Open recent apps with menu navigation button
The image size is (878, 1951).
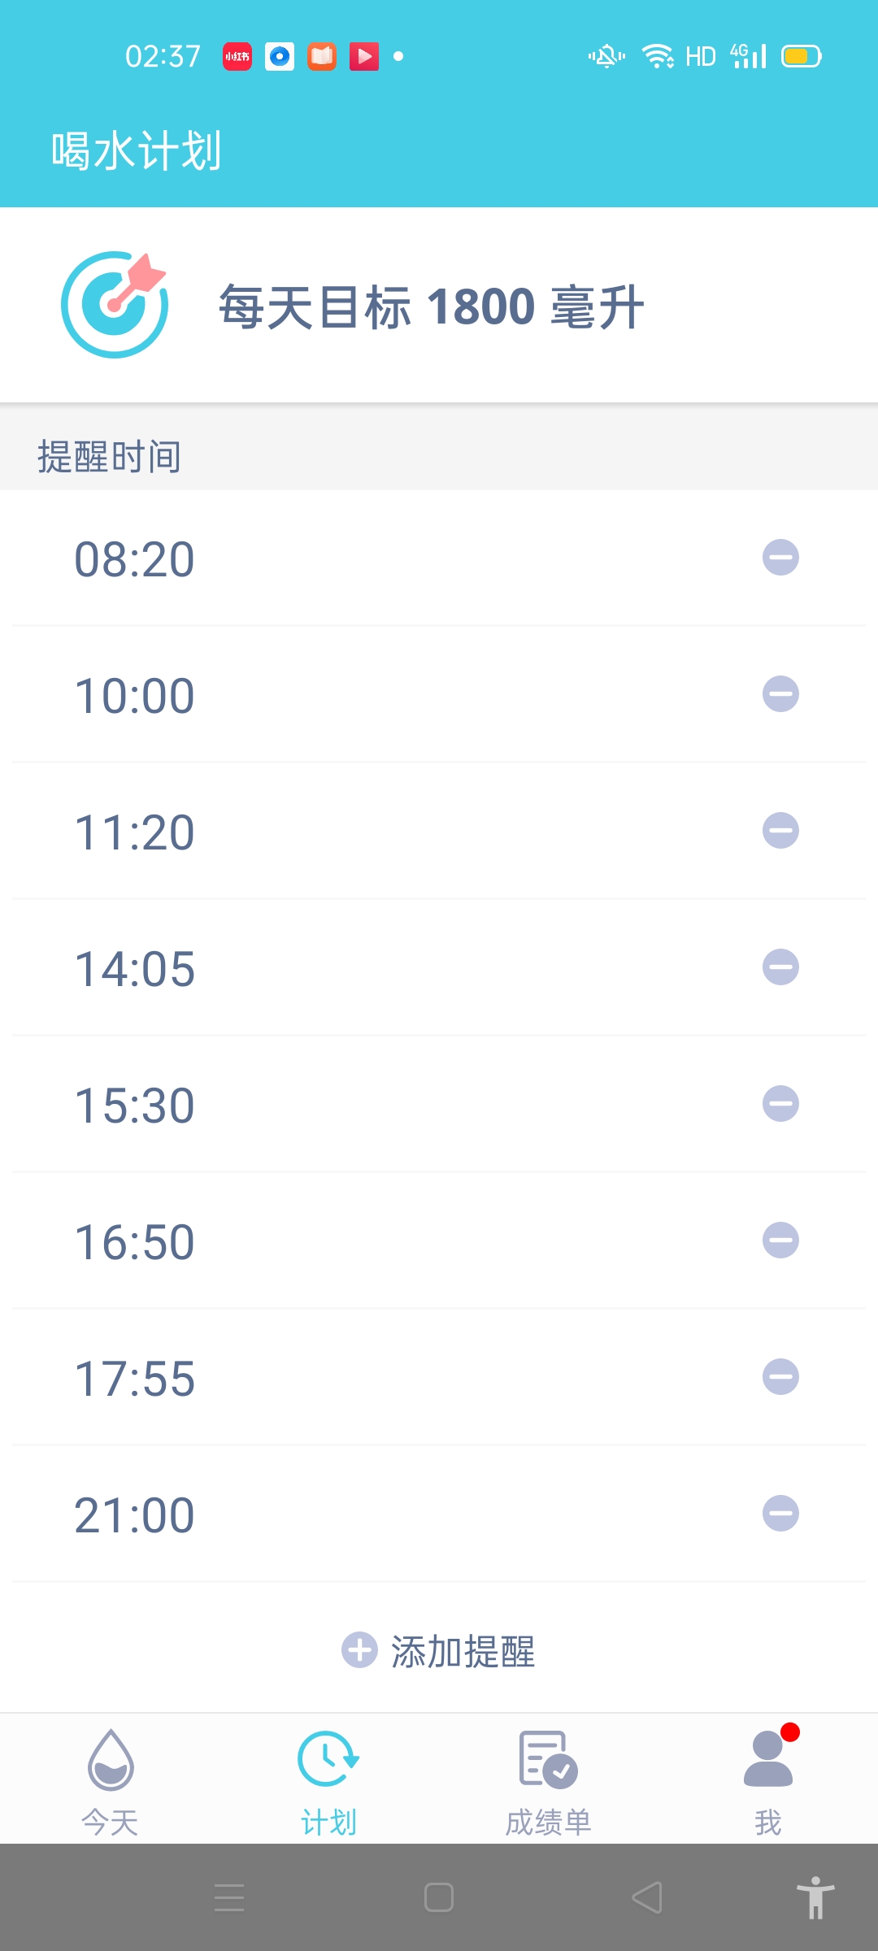(229, 1897)
